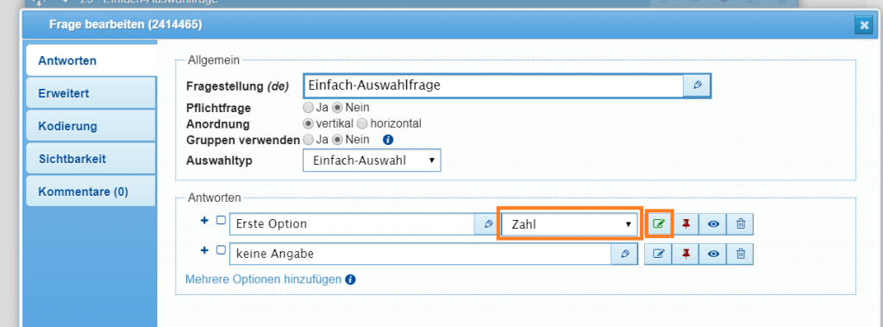Open the Kodierung tab
Image resolution: width=883 pixels, height=327 pixels.
(91, 126)
